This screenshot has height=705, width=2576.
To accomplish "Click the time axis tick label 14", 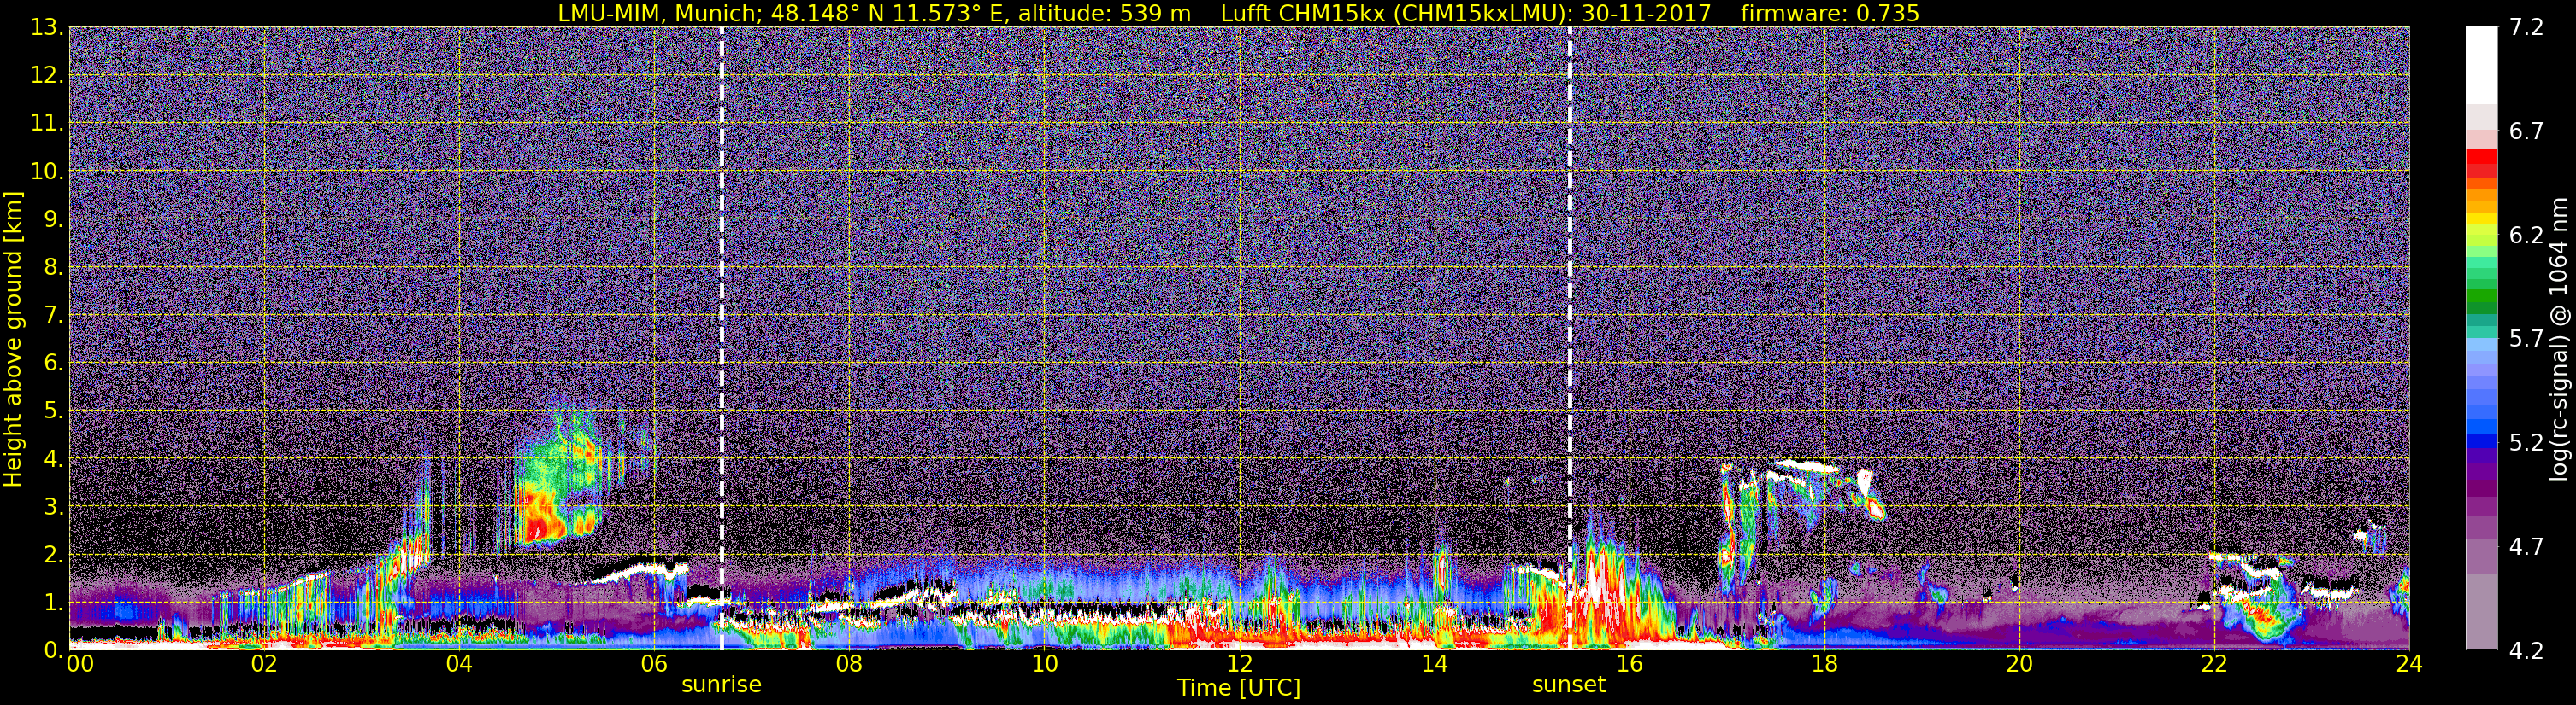I will tap(1434, 665).
